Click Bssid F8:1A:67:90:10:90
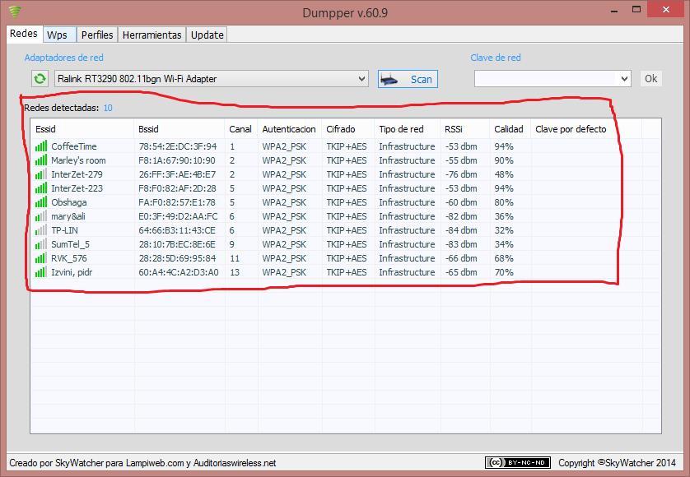 pos(177,160)
